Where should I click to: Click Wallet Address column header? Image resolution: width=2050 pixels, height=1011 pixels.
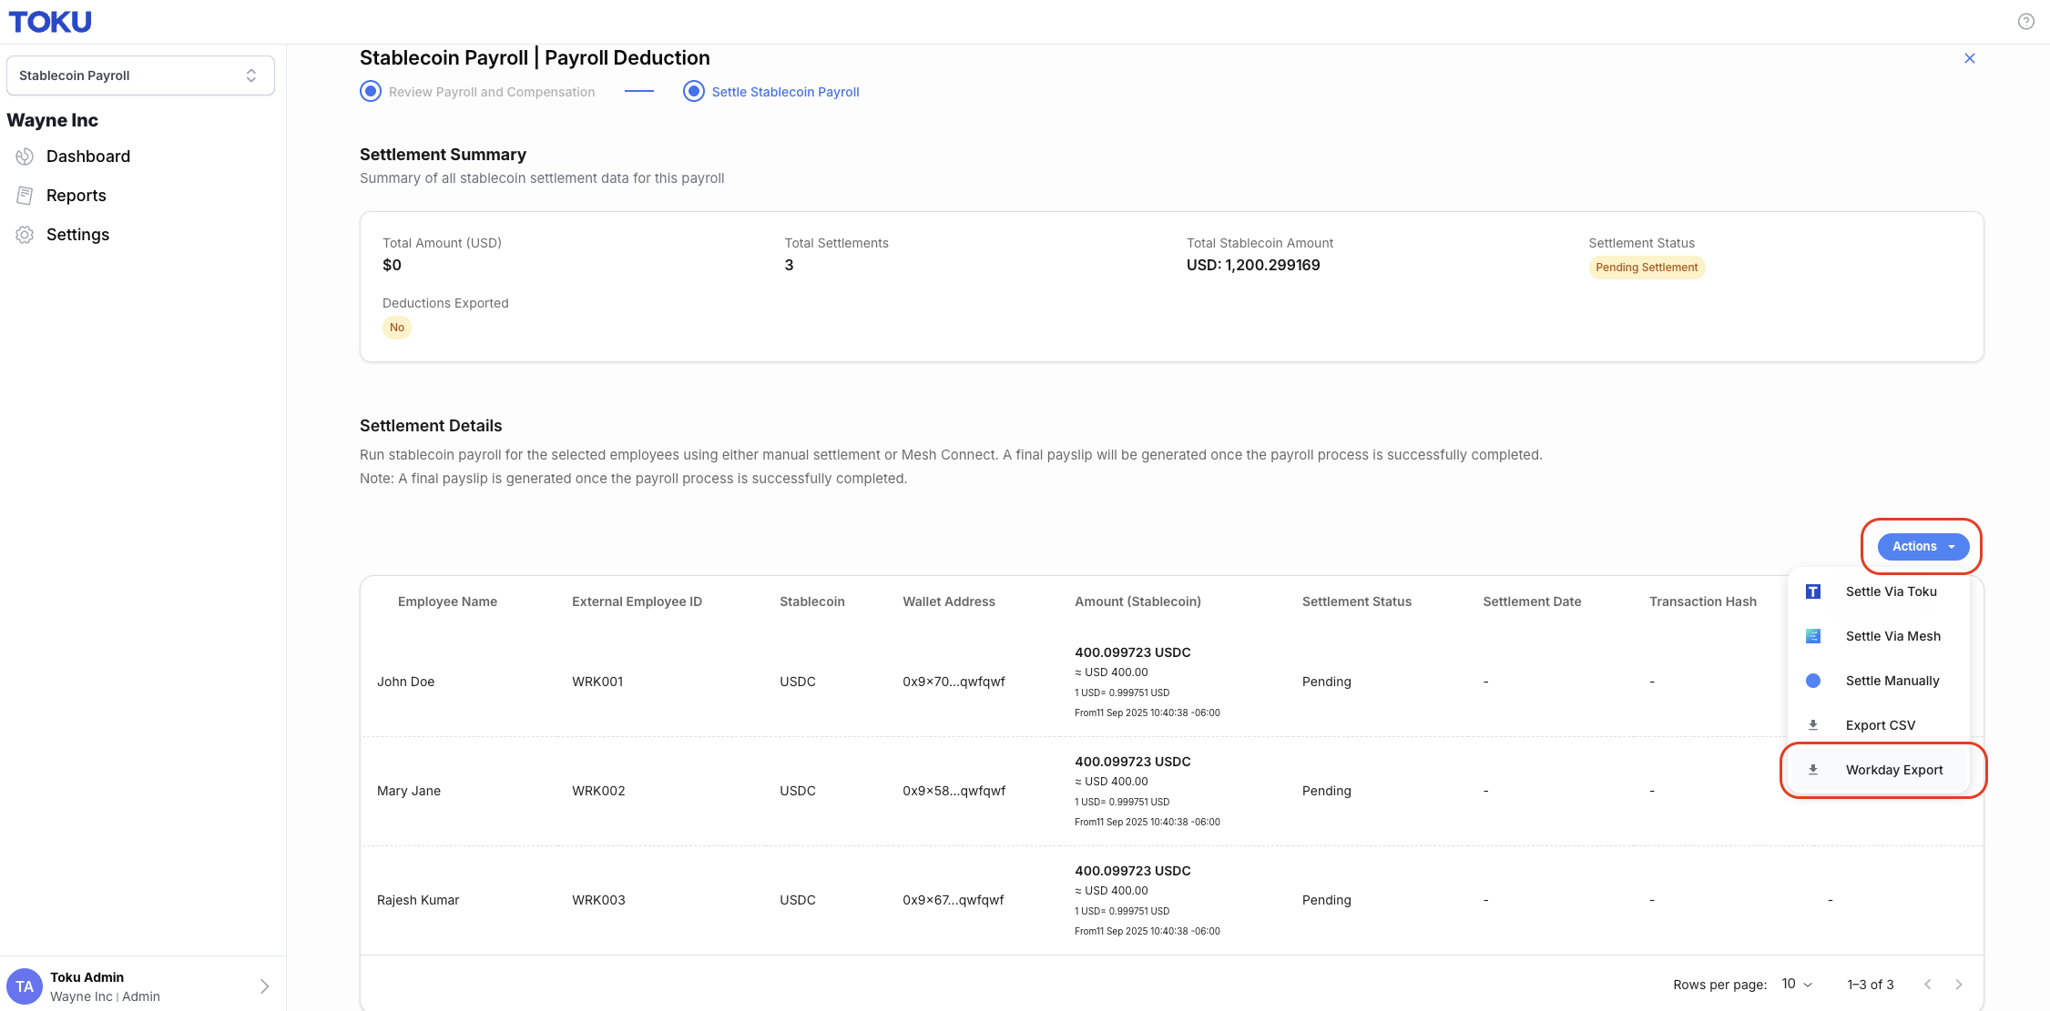point(949,602)
